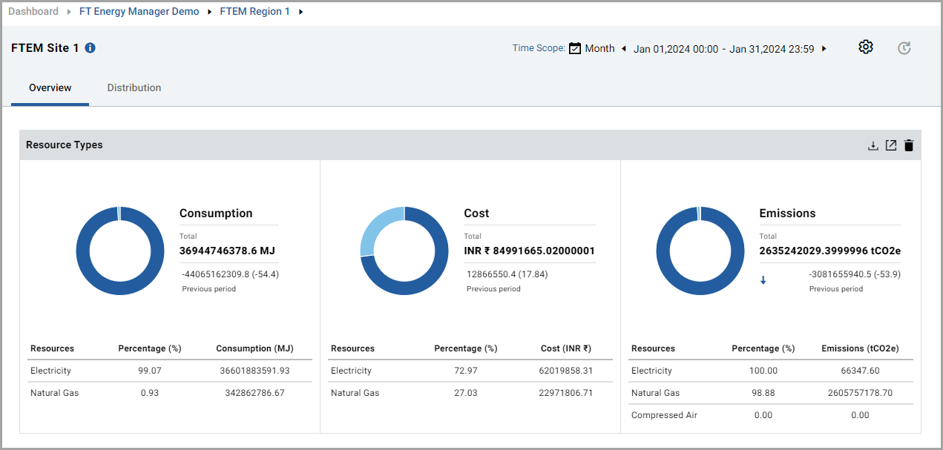Open the dashboard settings gear
This screenshot has width=943, height=450.
pyautogui.click(x=865, y=47)
